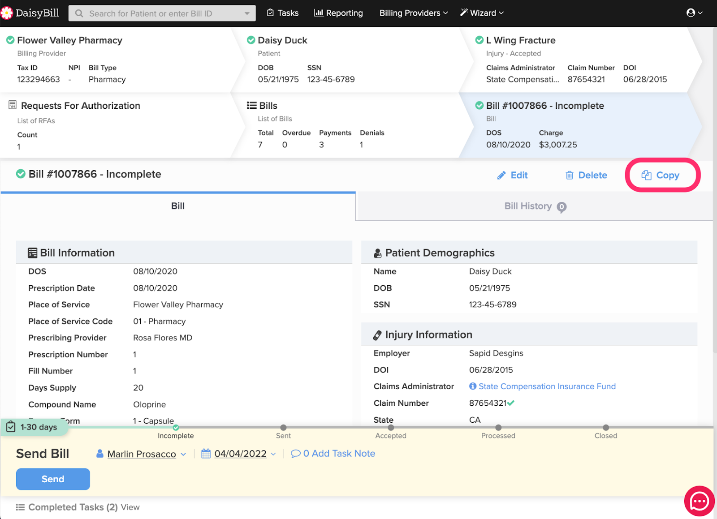Click the search magnifier icon
Screen dimensions: 717x519
coord(79,13)
